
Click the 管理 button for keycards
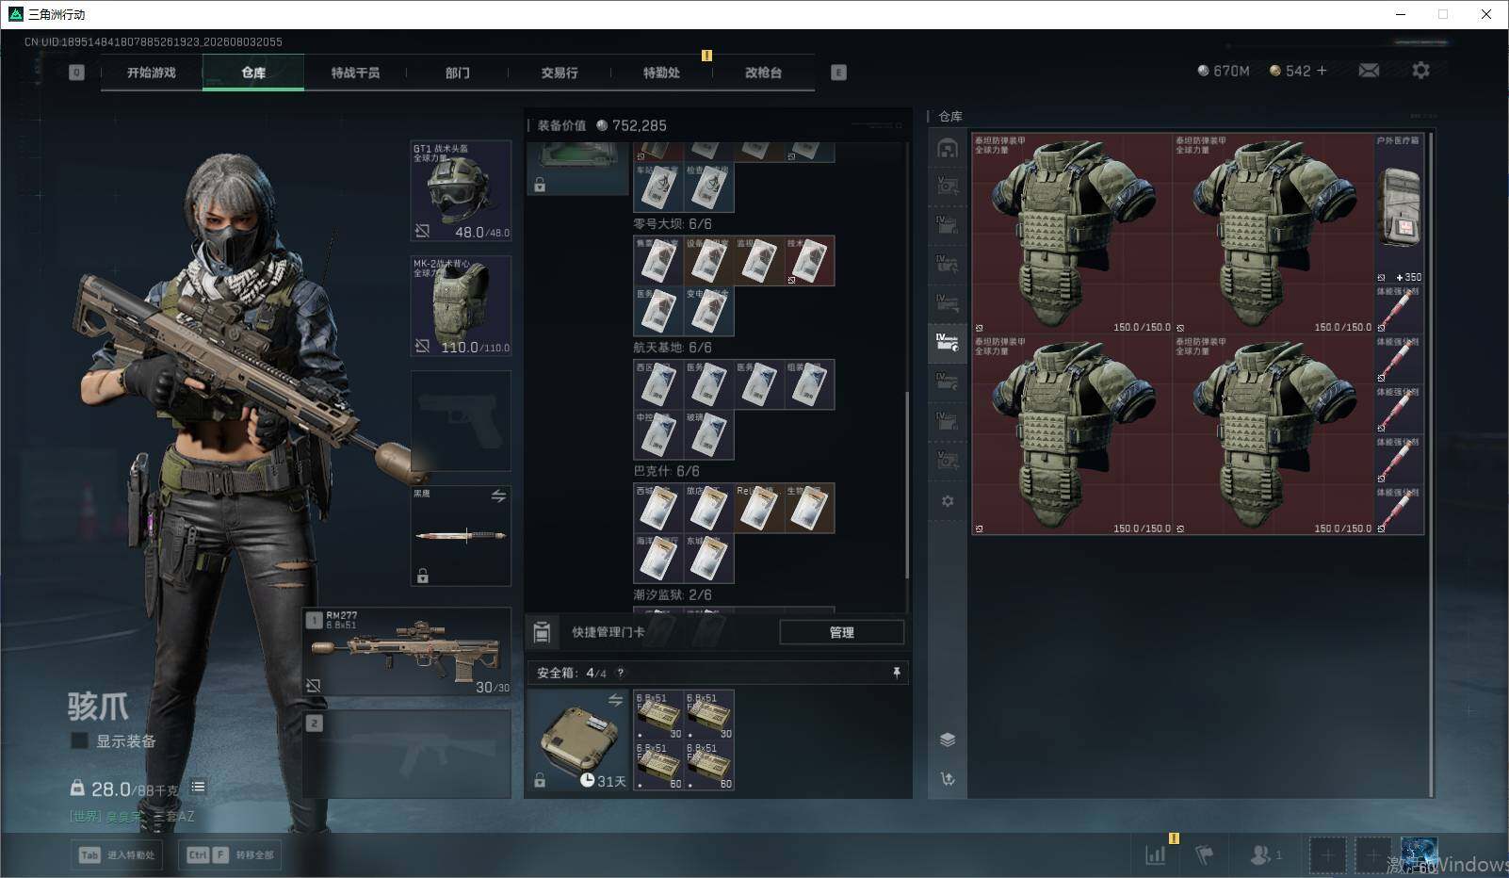point(842,633)
